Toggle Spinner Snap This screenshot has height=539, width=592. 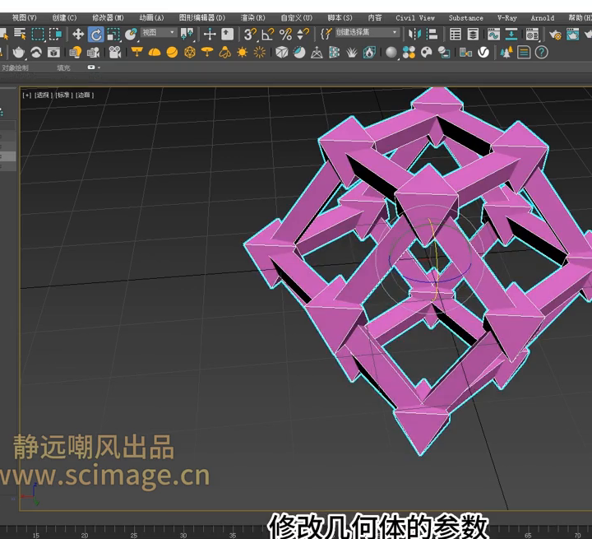303,35
